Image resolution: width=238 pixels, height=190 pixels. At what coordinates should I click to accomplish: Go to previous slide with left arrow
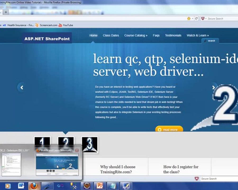22,87
